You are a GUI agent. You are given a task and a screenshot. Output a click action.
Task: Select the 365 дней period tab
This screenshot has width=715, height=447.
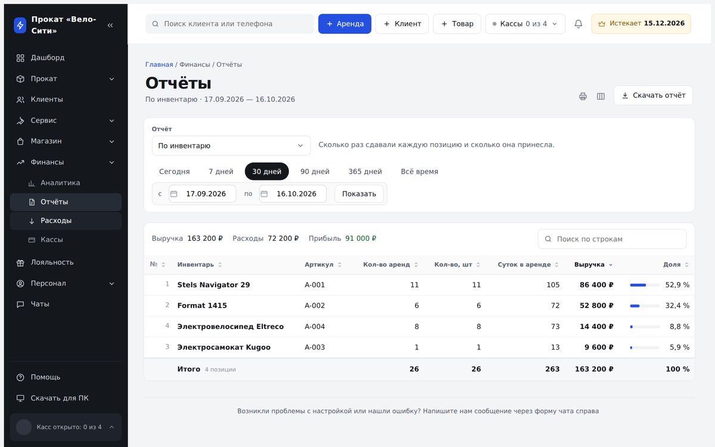point(365,172)
